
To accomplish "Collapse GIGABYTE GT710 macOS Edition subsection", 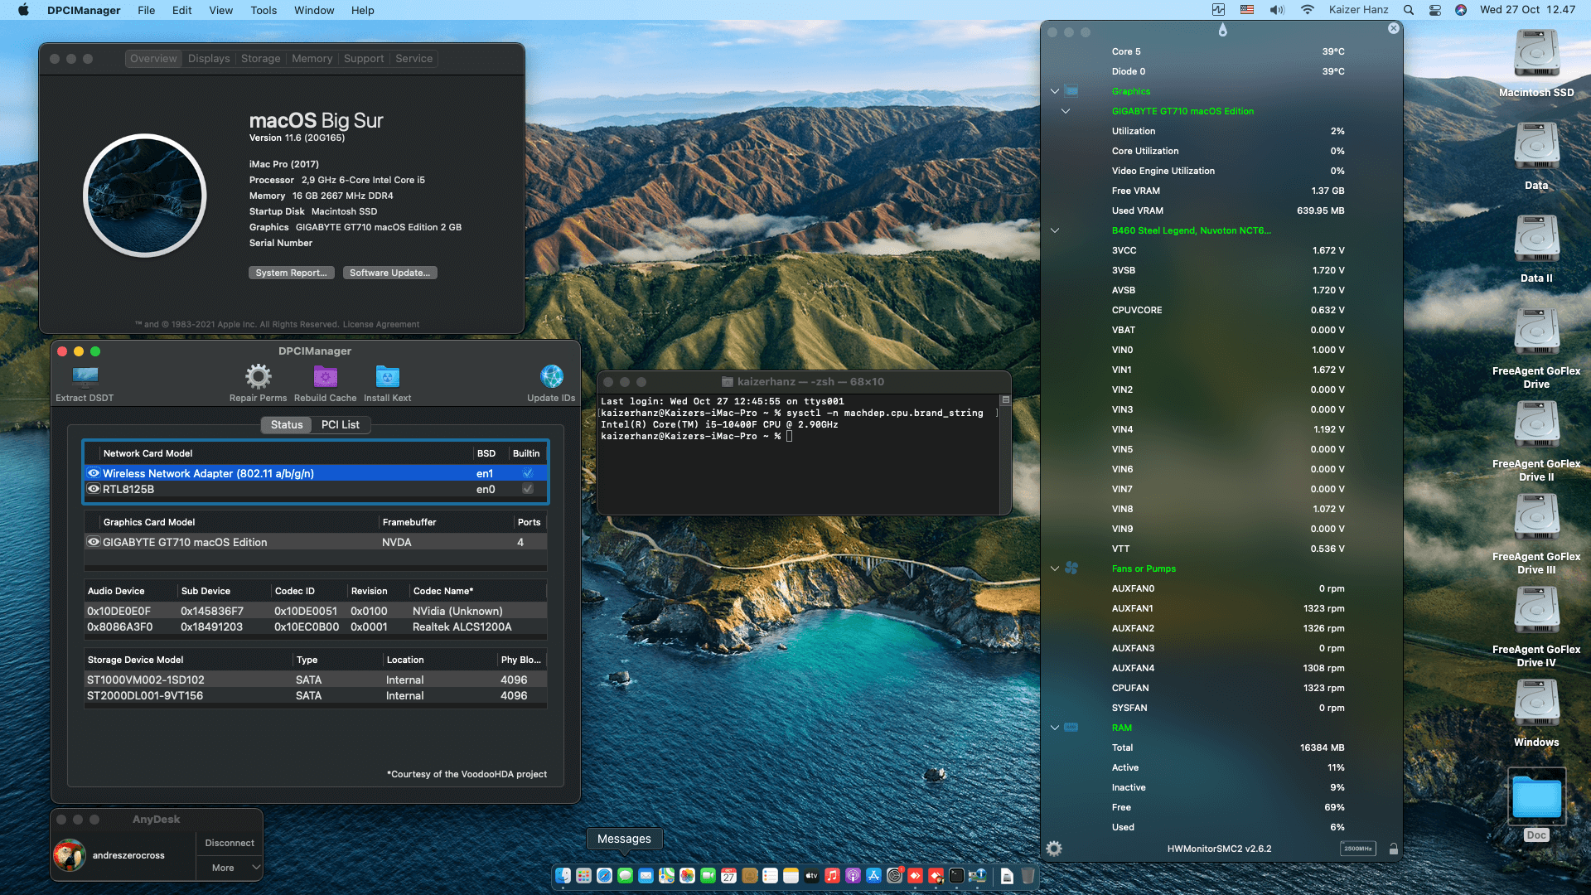I will pyautogui.click(x=1066, y=111).
